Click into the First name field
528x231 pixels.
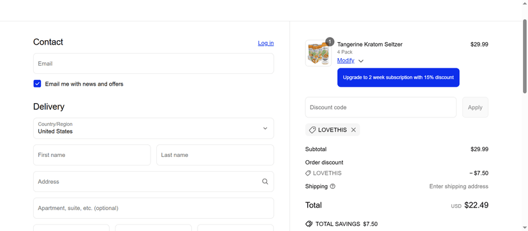[x=92, y=155]
